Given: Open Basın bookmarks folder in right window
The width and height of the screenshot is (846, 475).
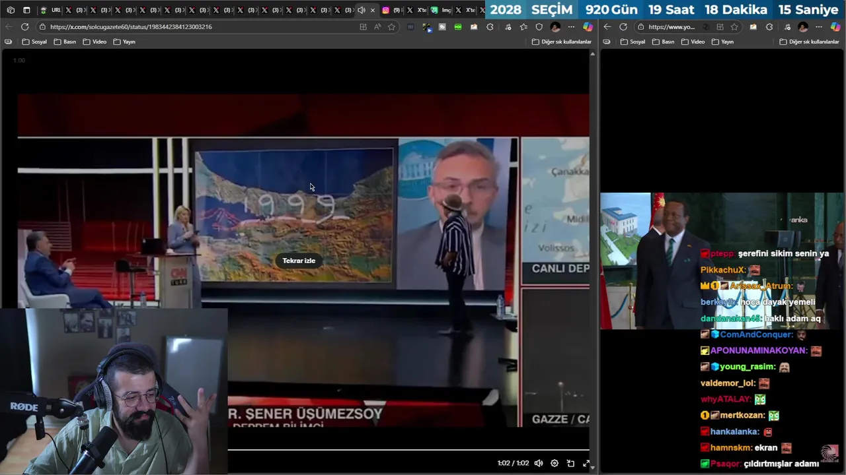Looking at the screenshot, I should (x=663, y=42).
